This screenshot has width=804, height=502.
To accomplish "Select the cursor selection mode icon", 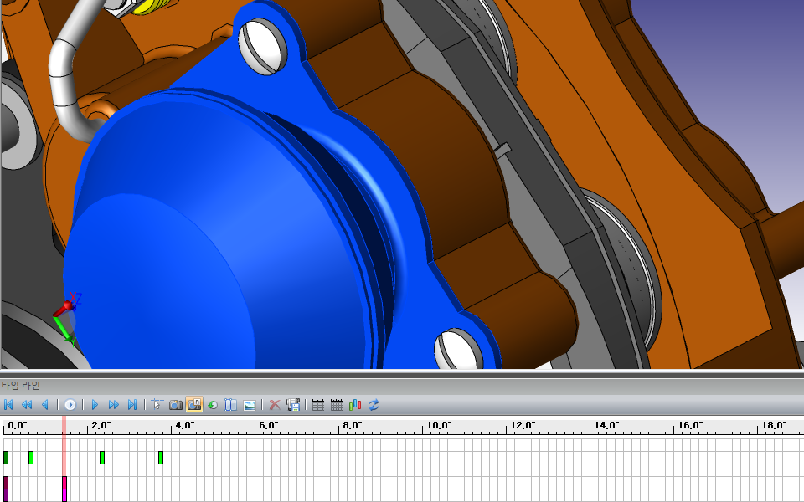I will coord(157,405).
